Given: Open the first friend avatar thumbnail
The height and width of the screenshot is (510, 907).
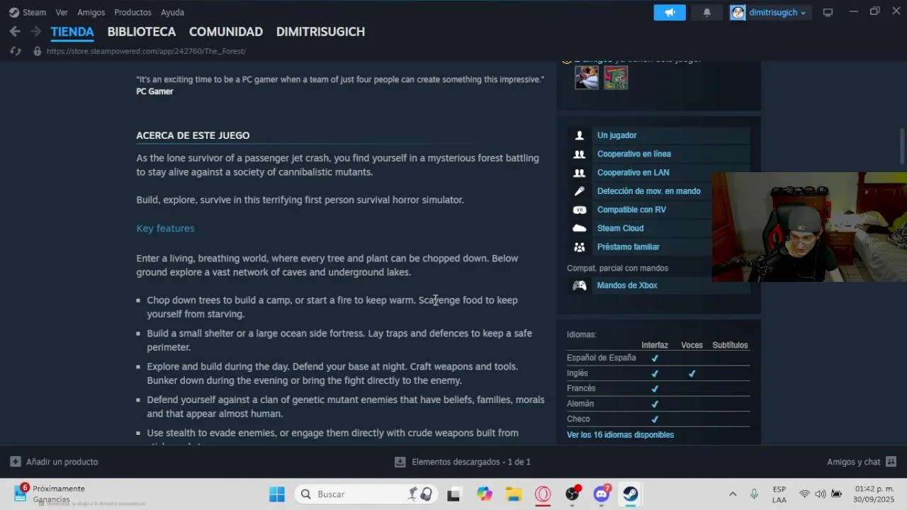Looking at the screenshot, I should tap(587, 77).
